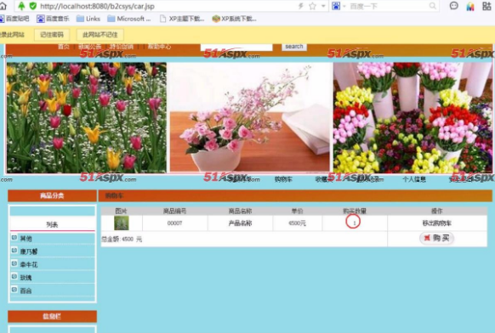Select the 百合 category
495x333 pixels.
click(26, 291)
